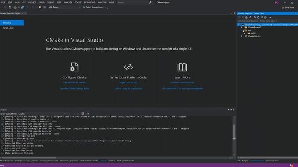
Task: Click the Switch Views icon in Solution Explorer
Action: (250, 17)
